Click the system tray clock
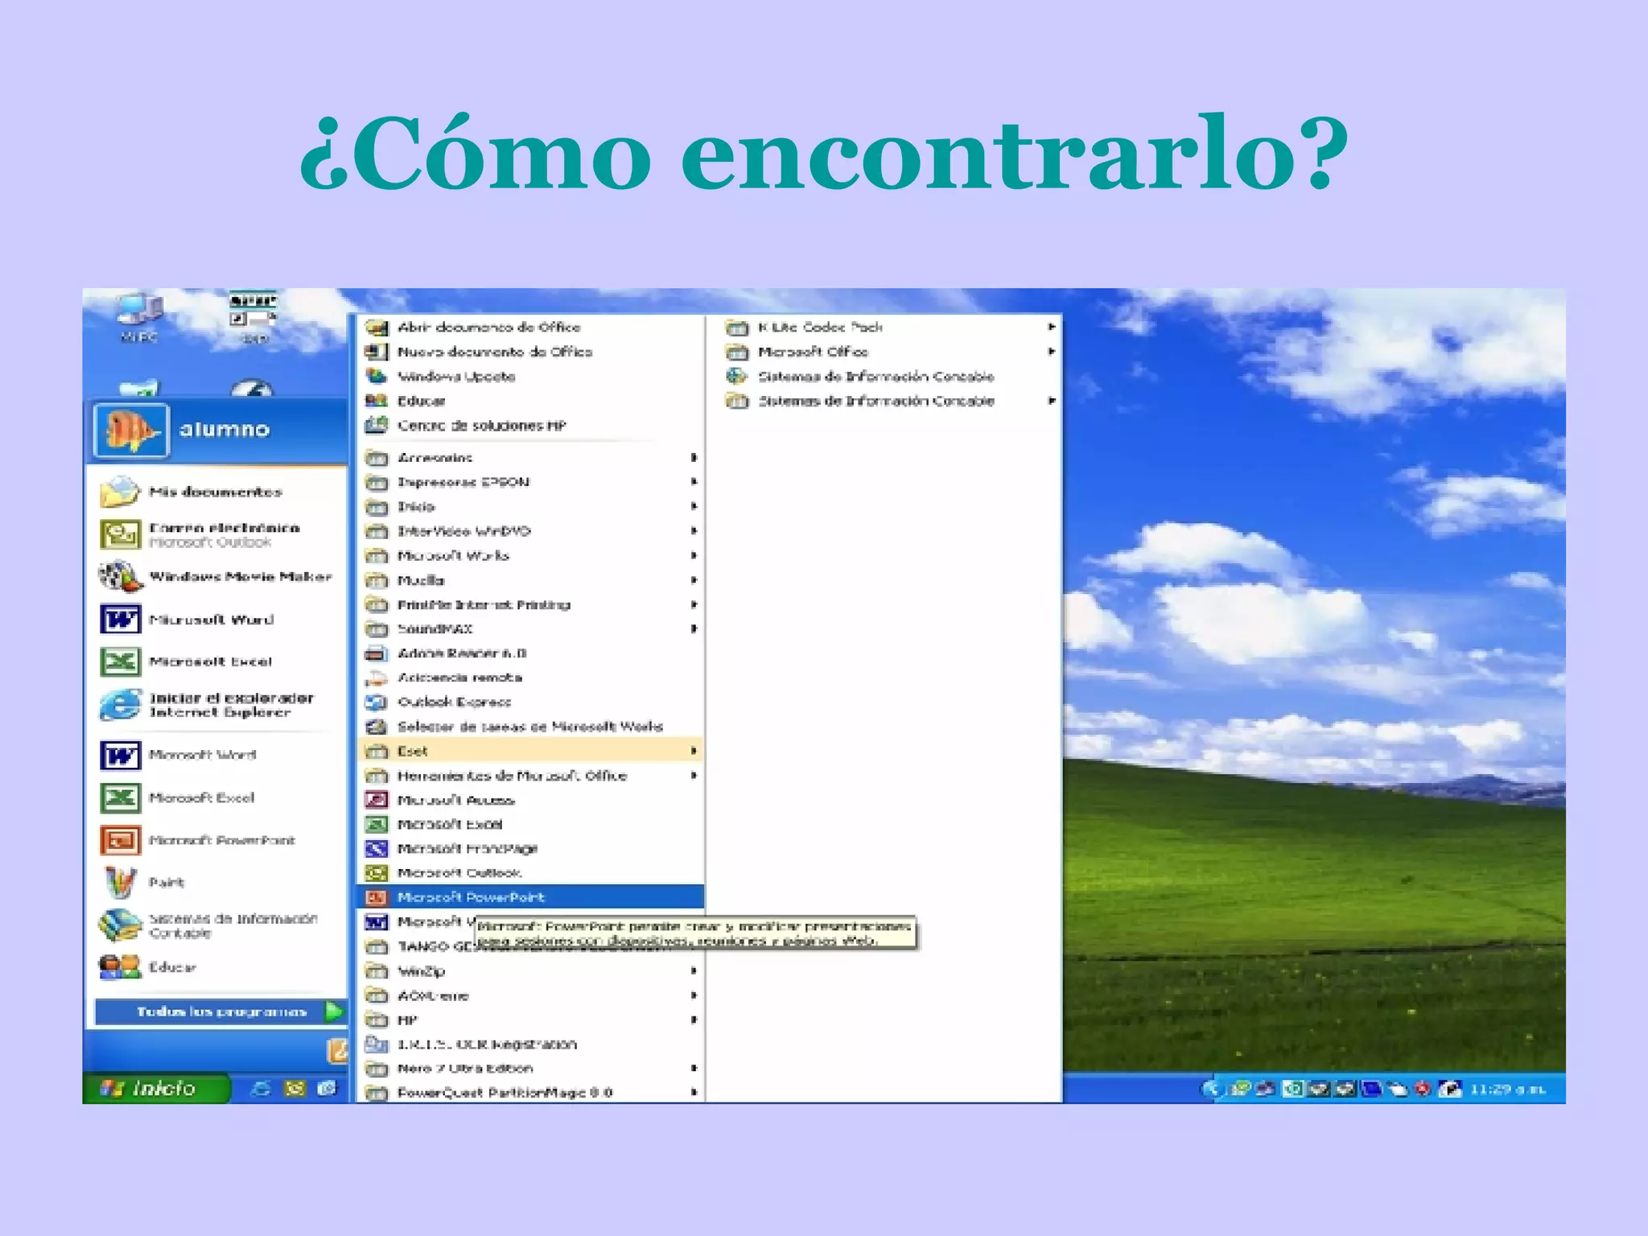 click(x=1508, y=1089)
